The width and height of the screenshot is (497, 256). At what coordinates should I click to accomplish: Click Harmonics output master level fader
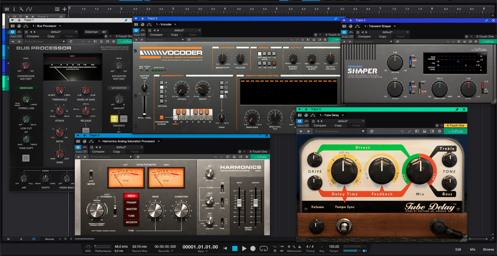click(x=256, y=203)
